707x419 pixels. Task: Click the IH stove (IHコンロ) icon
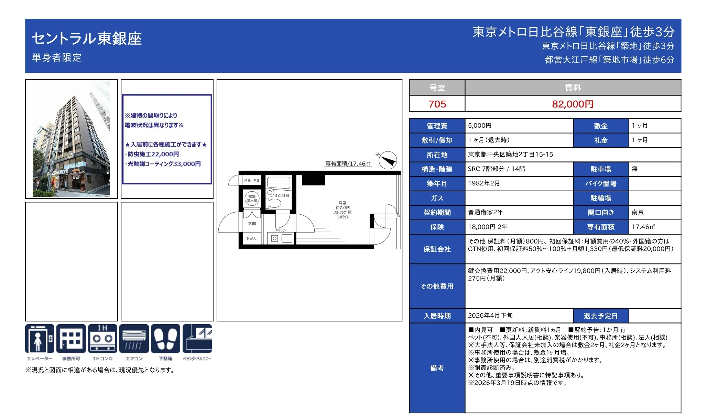(x=102, y=339)
